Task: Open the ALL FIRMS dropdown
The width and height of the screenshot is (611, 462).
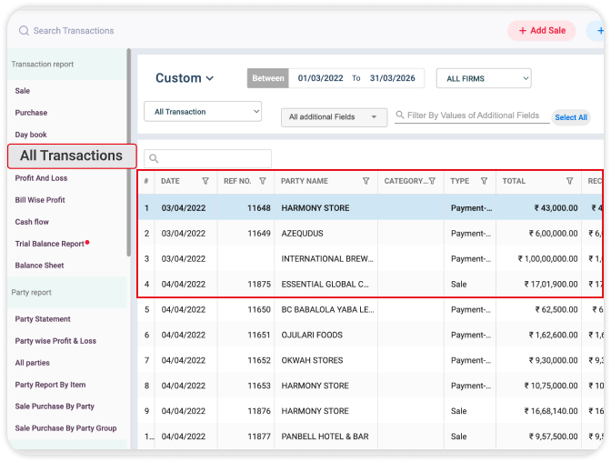Action: (484, 78)
